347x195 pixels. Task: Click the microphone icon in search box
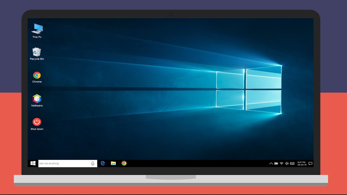(x=93, y=163)
